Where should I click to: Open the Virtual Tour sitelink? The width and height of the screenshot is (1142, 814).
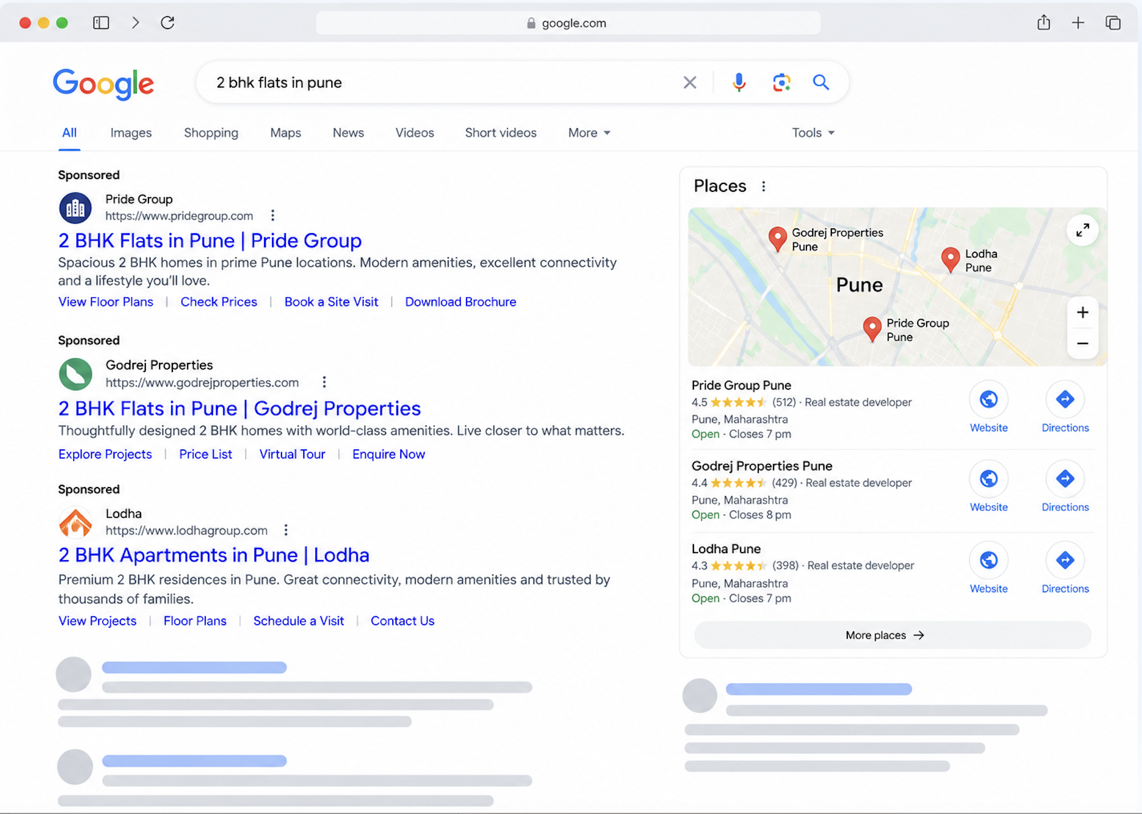click(x=292, y=454)
